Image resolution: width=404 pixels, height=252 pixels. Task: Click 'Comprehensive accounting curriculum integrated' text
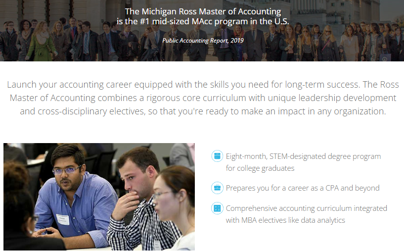307,208
